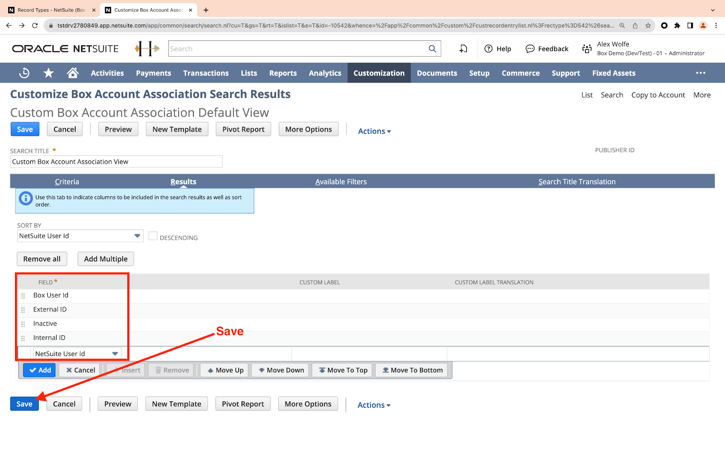Open the Customization menu
The height and width of the screenshot is (453, 725).
(379, 73)
